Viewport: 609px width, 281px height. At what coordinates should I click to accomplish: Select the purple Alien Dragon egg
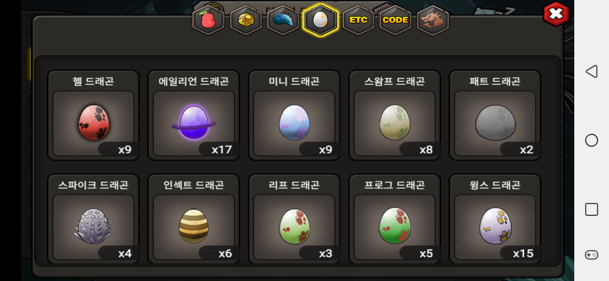pyautogui.click(x=194, y=115)
